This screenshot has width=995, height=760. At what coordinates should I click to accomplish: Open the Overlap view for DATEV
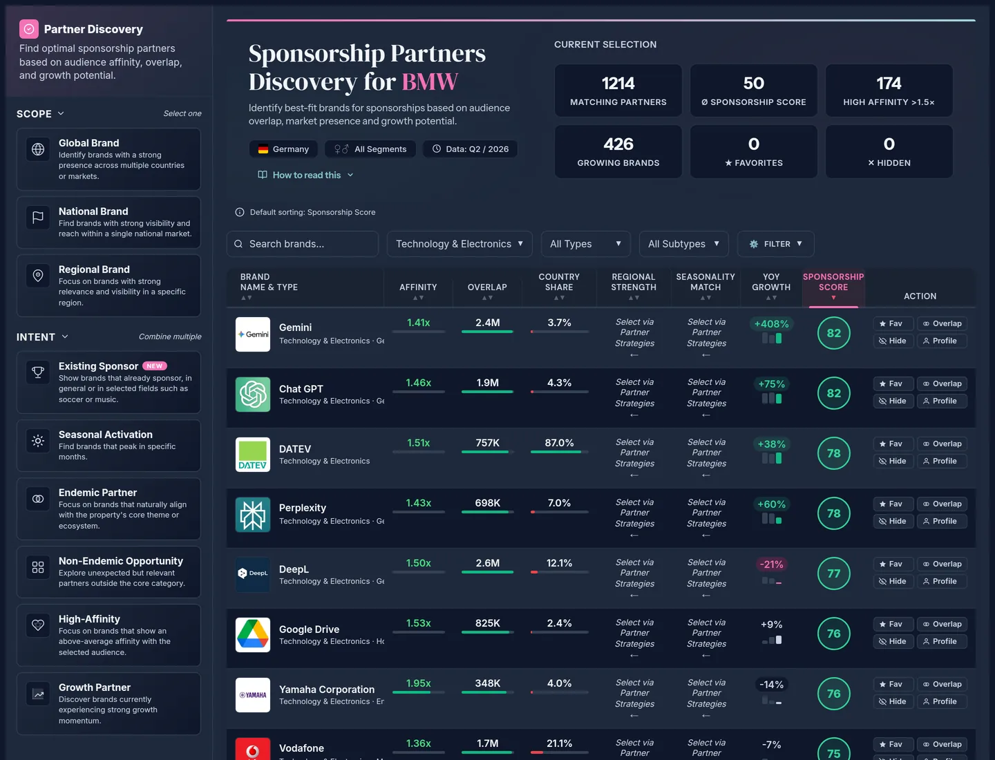[942, 444]
